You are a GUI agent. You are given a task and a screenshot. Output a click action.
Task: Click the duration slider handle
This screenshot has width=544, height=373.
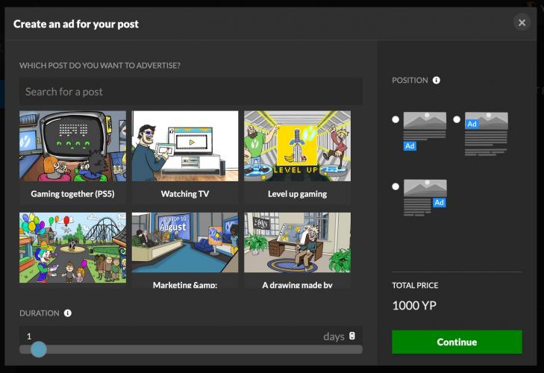[39, 349]
